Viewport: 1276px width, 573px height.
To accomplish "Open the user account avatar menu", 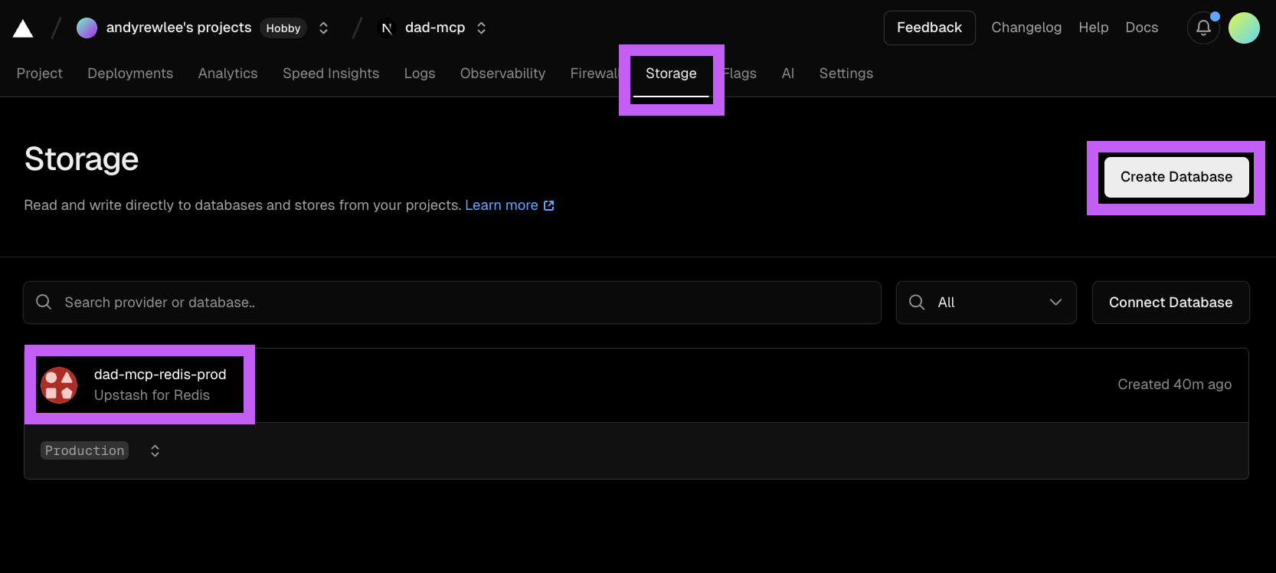I will (x=1244, y=28).
